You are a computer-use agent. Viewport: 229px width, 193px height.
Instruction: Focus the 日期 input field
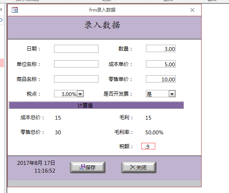[x=76, y=49]
